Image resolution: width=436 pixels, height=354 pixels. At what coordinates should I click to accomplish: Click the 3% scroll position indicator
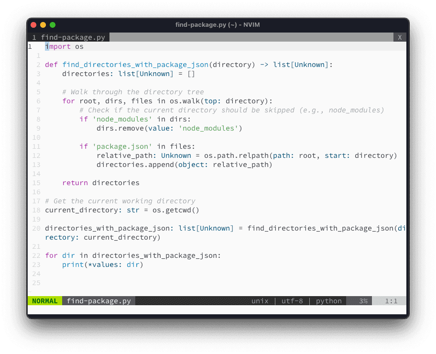[x=363, y=301]
